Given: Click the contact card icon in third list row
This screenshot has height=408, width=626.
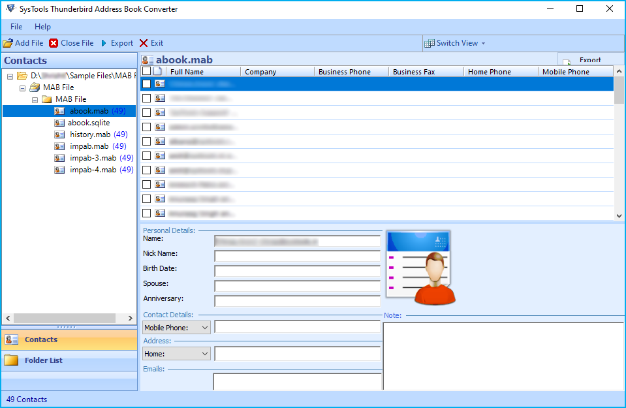Looking at the screenshot, I should coord(160,112).
